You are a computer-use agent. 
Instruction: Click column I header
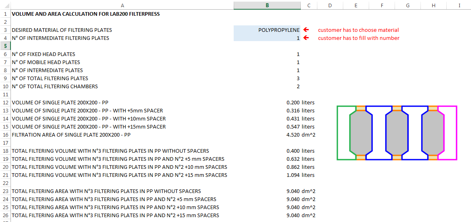[x=459, y=5]
